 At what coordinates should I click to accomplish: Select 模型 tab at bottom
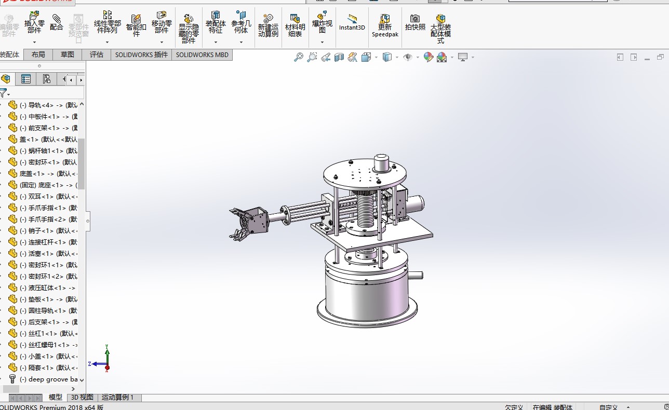coord(56,398)
